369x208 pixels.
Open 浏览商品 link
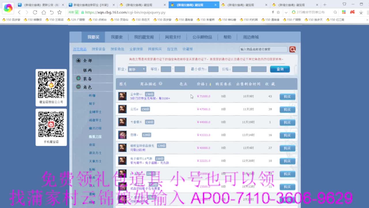click(80, 49)
